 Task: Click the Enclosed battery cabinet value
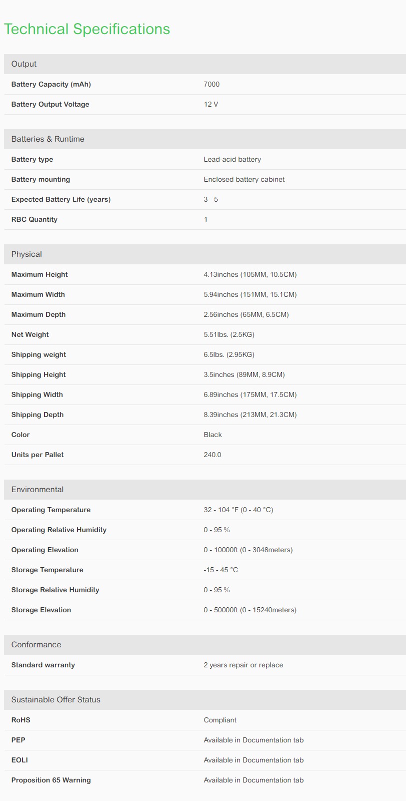pyautogui.click(x=244, y=179)
